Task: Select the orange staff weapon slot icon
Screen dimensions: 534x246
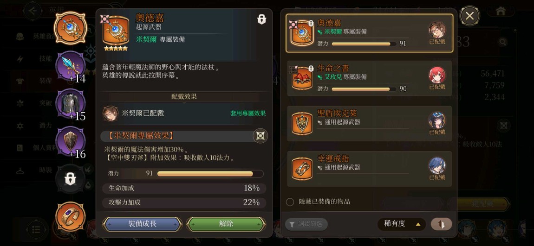Action: (71, 28)
